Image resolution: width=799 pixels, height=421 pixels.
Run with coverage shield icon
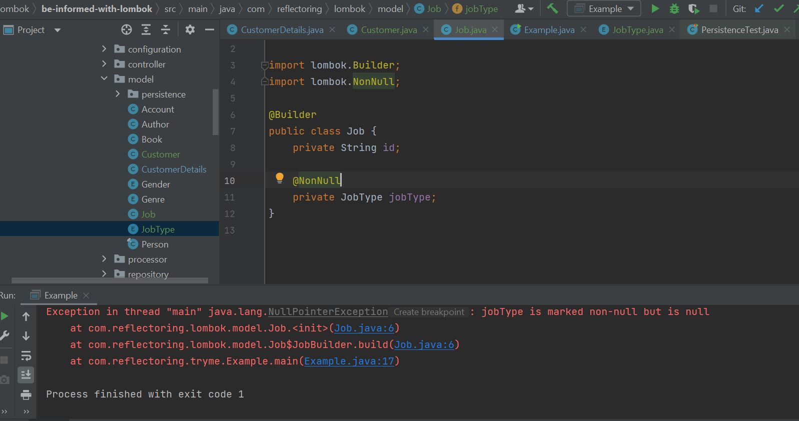pos(693,8)
